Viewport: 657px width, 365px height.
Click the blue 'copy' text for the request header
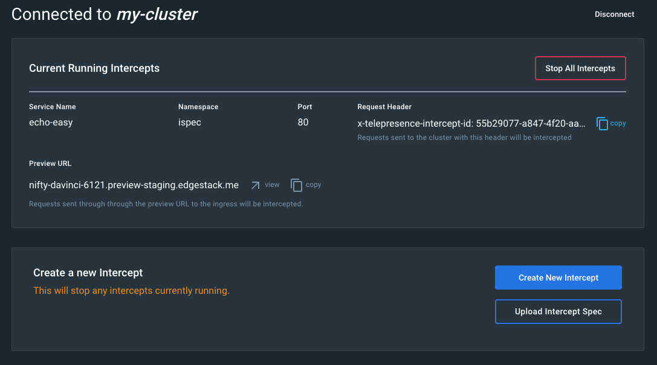pos(618,123)
